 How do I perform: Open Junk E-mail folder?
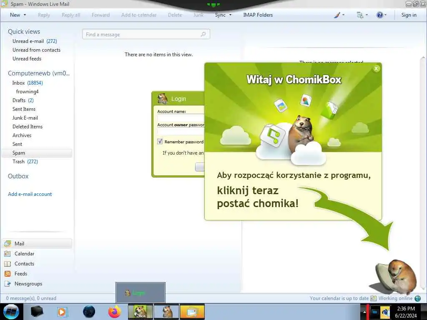(x=25, y=118)
